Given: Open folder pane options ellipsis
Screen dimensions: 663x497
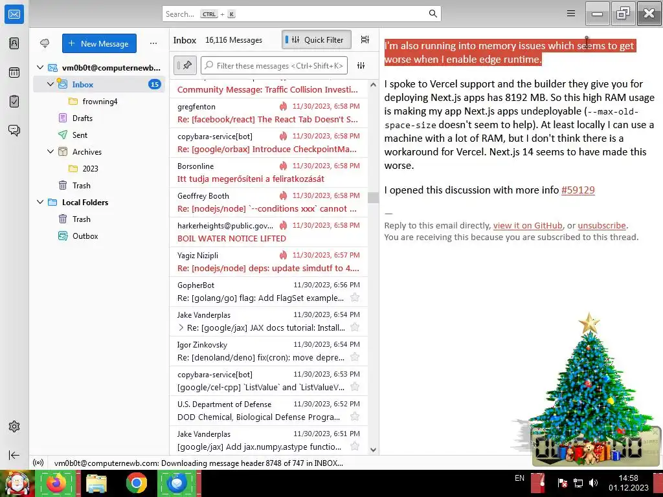Looking at the screenshot, I should [153, 43].
